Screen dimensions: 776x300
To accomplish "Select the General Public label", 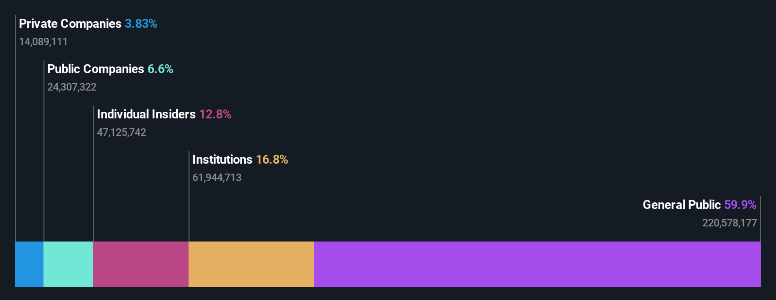I will (x=681, y=205).
